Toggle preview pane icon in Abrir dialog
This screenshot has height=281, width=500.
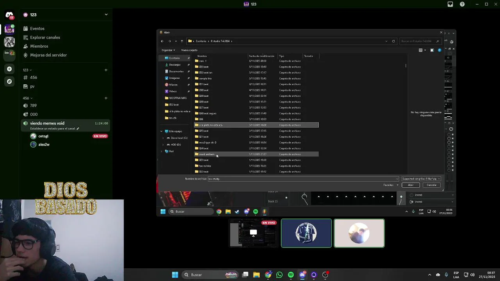[x=432, y=50]
